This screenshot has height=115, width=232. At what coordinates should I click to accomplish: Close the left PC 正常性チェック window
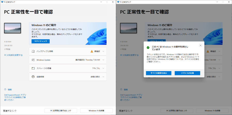(113, 2)
